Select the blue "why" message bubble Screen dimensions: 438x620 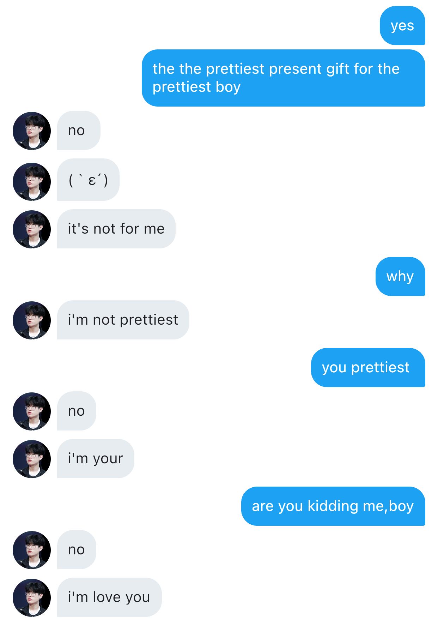(x=400, y=277)
